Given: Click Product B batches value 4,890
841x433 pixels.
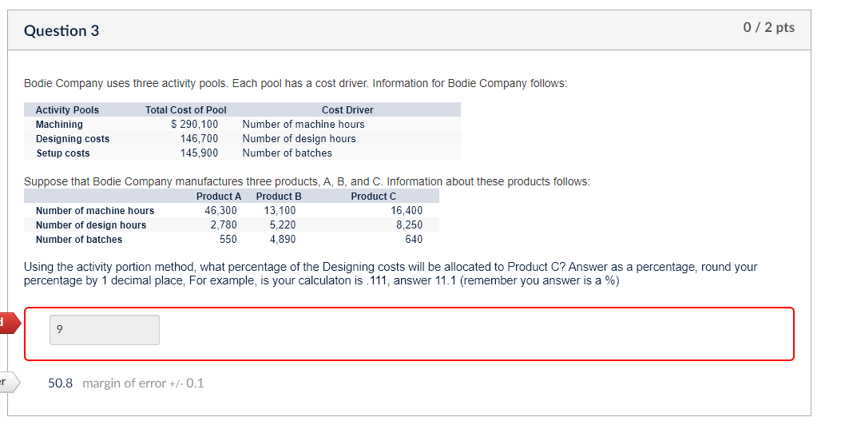Looking at the screenshot, I should point(282,240).
